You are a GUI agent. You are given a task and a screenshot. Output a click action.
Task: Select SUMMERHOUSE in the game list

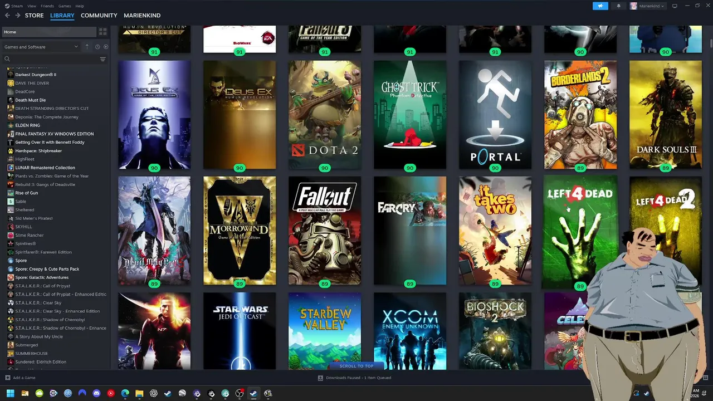tap(31, 353)
